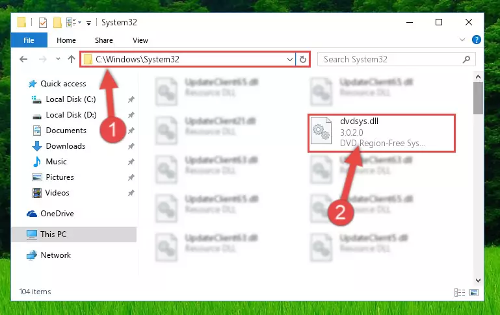This screenshot has height=315, width=500.
Task: Unpin Downloads from Quick access
Action: [131, 147]
